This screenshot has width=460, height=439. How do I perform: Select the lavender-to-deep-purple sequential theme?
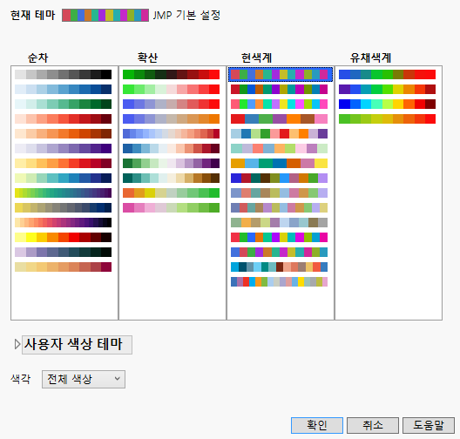pyautogui.click(x=63, y=148)
